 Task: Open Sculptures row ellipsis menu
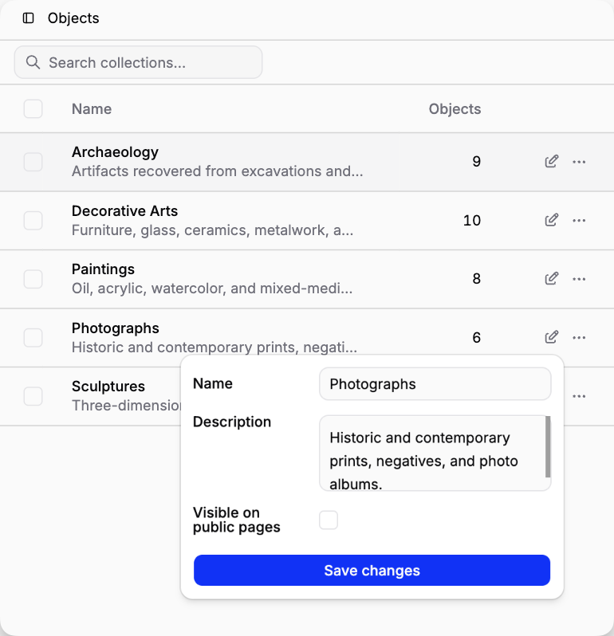579,396
